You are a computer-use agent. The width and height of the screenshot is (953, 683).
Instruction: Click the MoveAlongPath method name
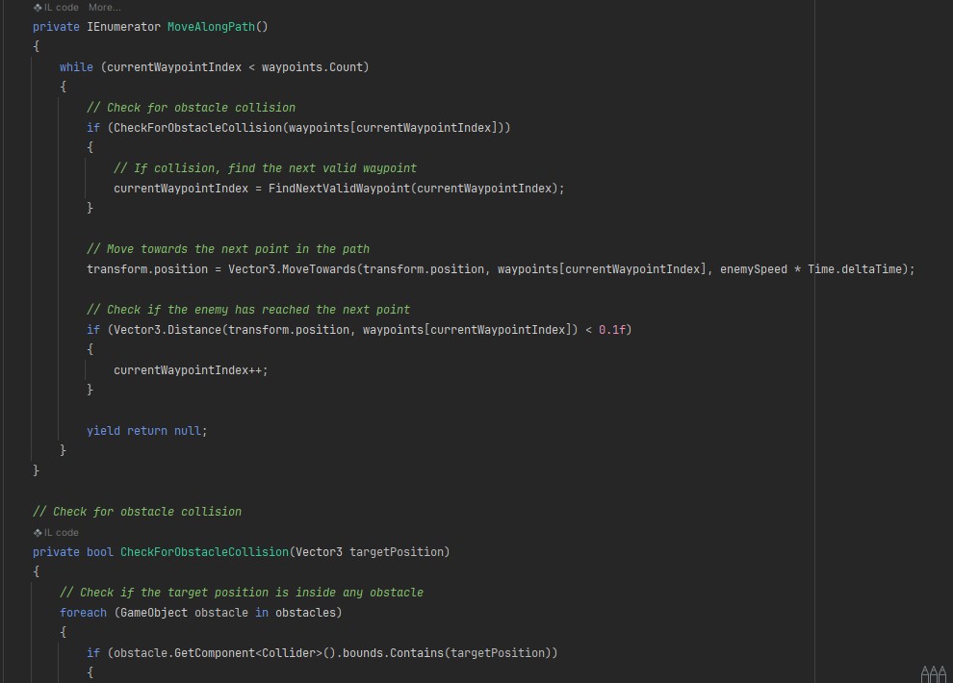pyautogui.click(x=211, y=27)
